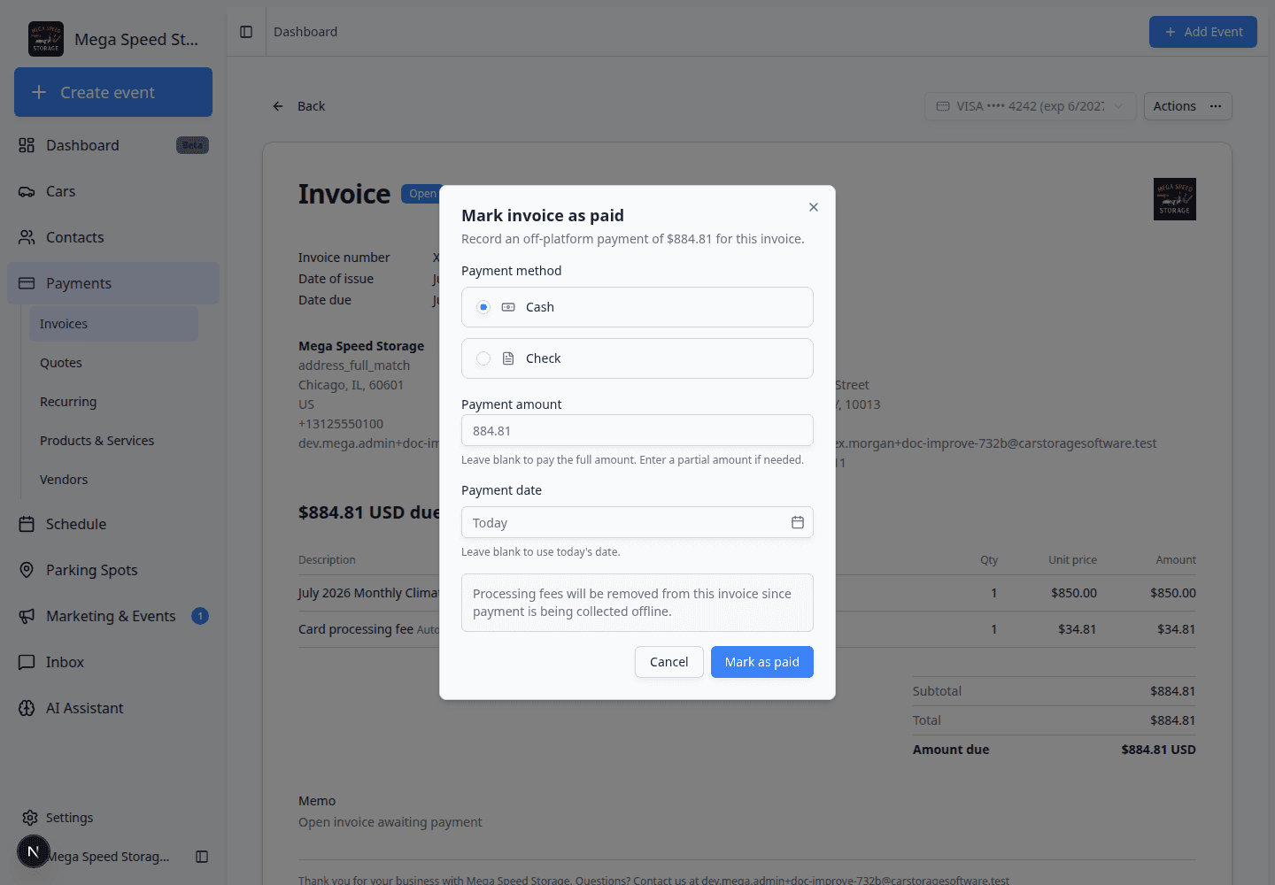Open Marketing & Events in the sidebar
Screen dimensions: 1275x885
point(113,616)
